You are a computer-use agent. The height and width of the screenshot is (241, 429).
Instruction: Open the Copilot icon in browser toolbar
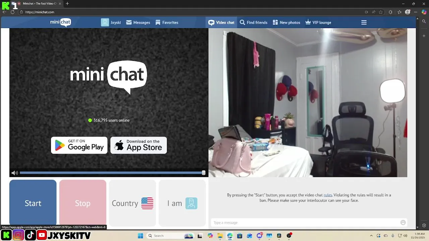(x=424, y=12)
